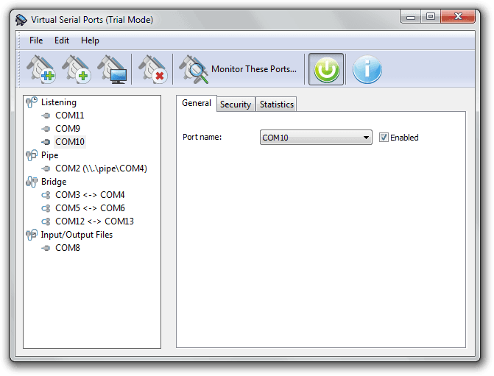
Task: Click the Listening group icon
Action: click(32, 102)
